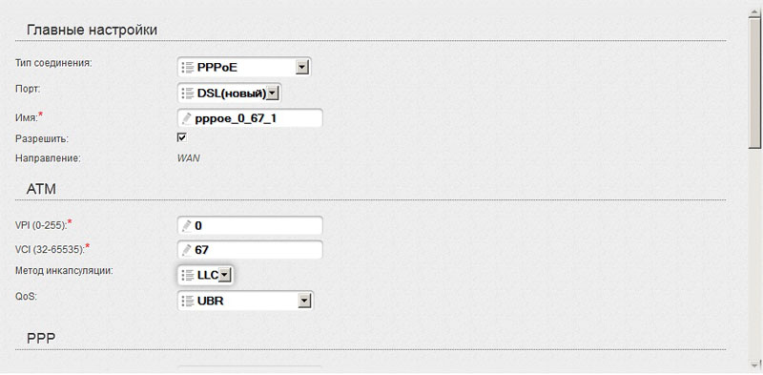Click the WAN direction value text
Viewport: 763px width, 375px height.
189,158
